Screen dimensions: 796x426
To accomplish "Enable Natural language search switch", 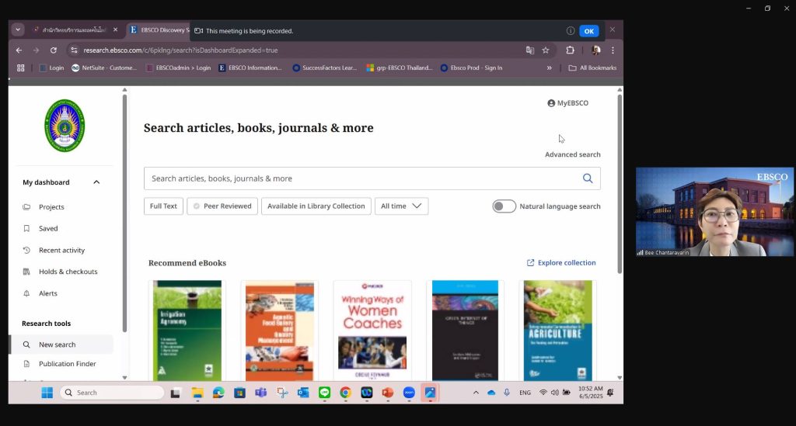I will coord(504,206).
